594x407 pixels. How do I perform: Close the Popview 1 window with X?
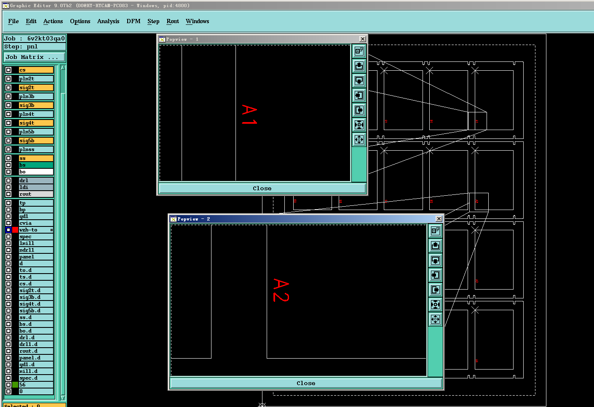coord(363,39)
